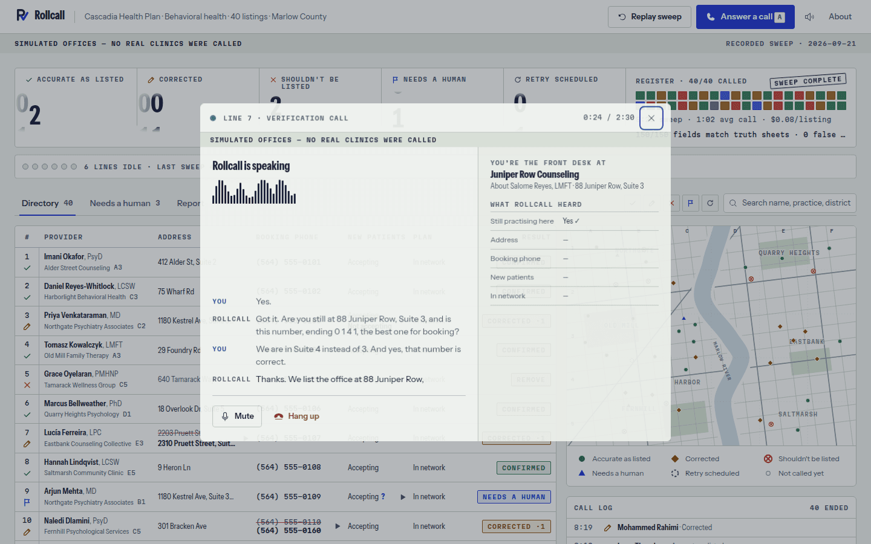Open the Corrected stat card
Image resolution: width=871 pixels, height=544 pixels.
tap(198, 108)
